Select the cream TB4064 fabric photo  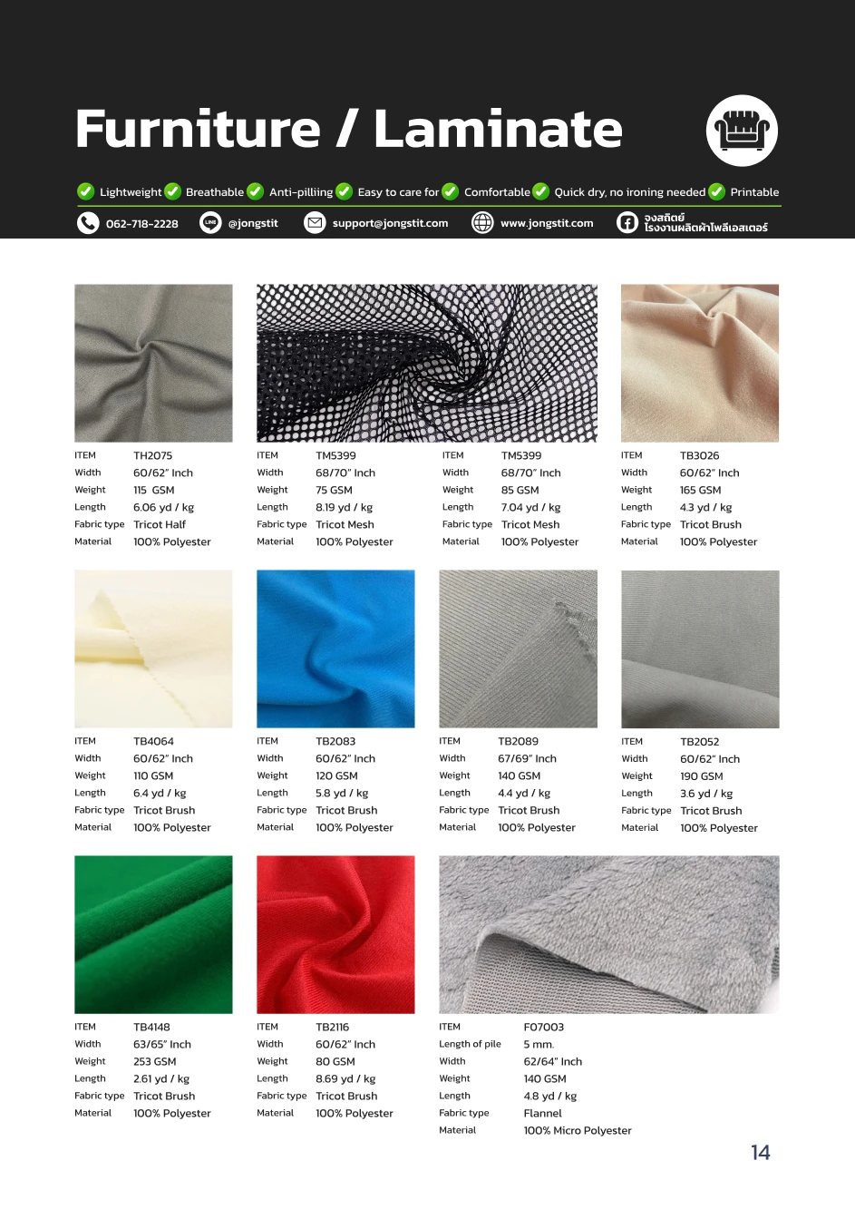(x=153, y=648)
